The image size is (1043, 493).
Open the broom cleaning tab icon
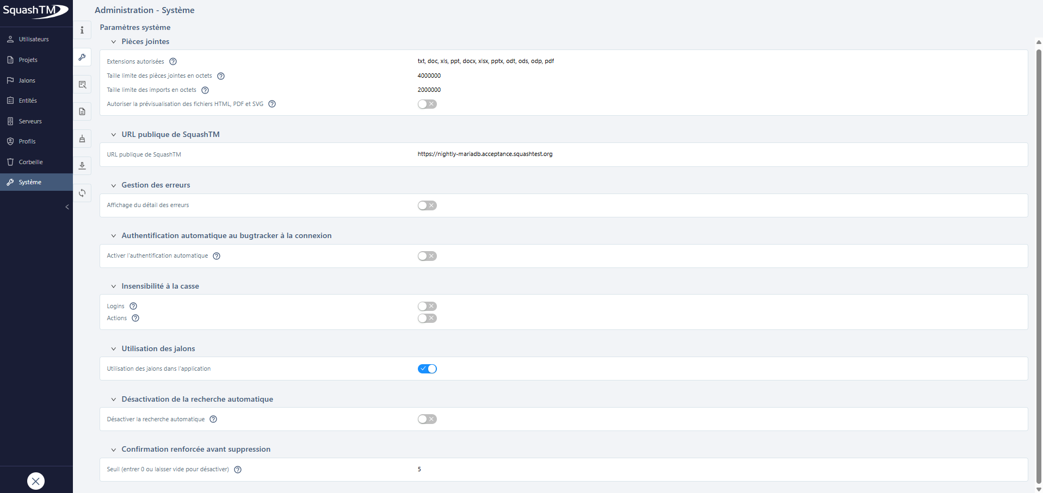[x=82, y=139]
